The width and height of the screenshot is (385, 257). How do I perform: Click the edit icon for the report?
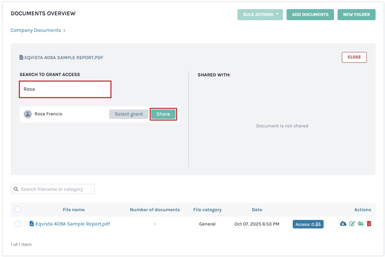[x=352, y=224]
